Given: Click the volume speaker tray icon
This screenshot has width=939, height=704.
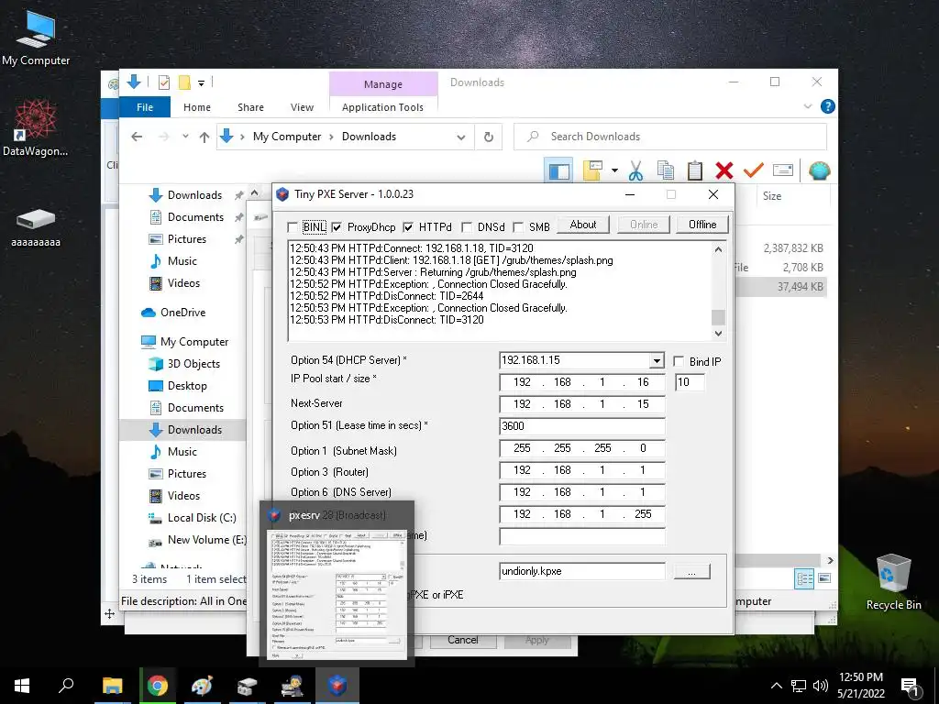Looking at the screenshot, I should 821,686.
